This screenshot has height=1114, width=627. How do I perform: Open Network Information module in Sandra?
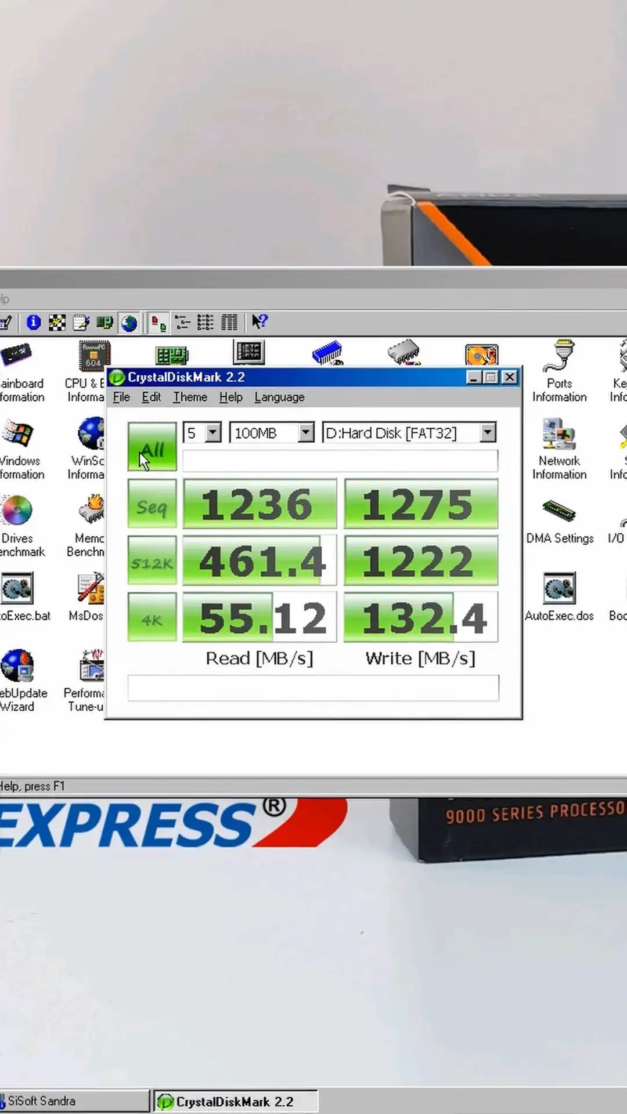pos(560,449)
